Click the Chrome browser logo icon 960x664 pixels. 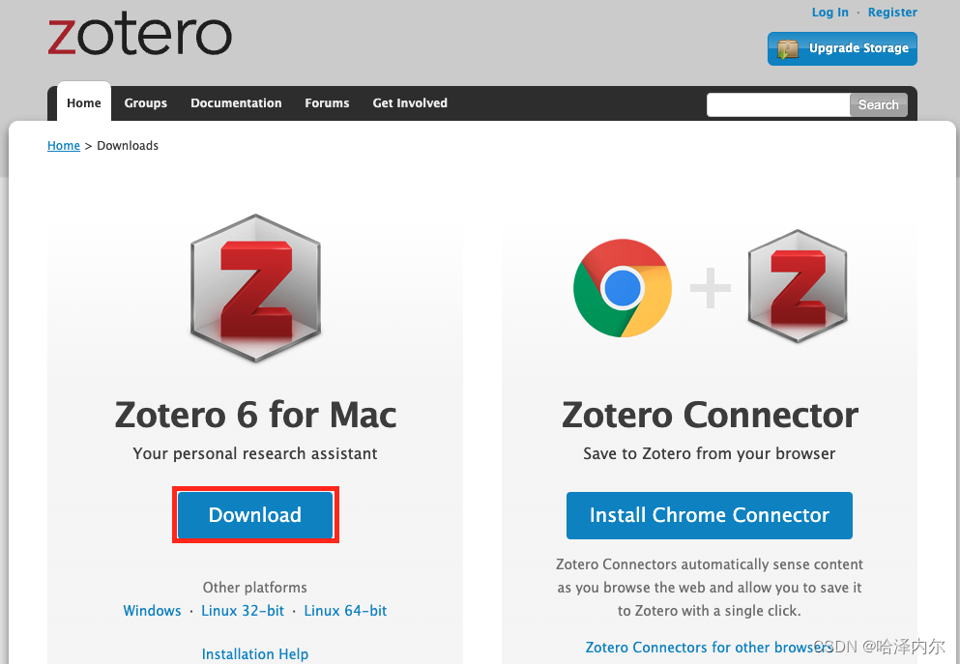pos(622,288)
